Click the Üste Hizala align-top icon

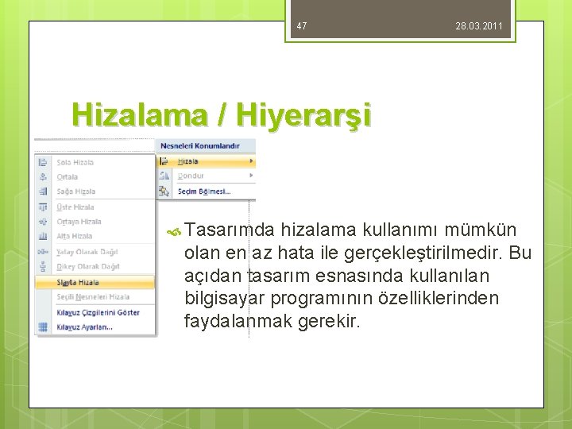point(43,207)
